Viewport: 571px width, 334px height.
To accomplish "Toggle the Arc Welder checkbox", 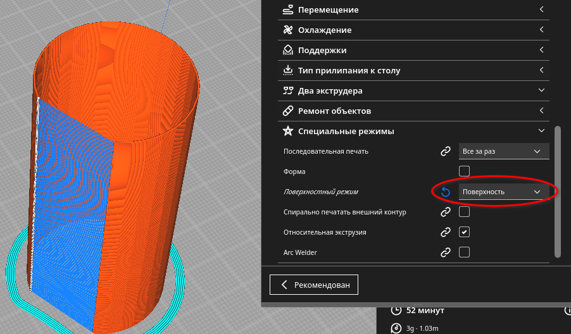I will tap(464, 252).
